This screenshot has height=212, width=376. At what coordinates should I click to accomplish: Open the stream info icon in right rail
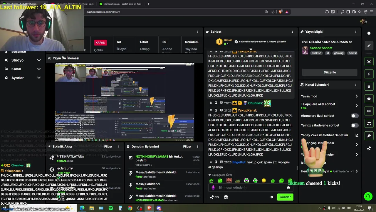[369, 33]
